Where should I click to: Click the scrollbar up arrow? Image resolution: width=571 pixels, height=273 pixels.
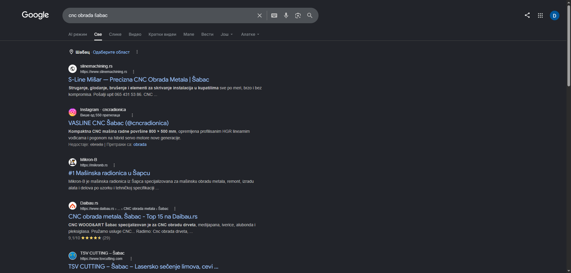click(569, 2)
